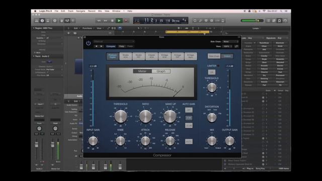Click the red Record button
Image resolution: width=322 pixels, height=181 pixels.
(126, 21)
